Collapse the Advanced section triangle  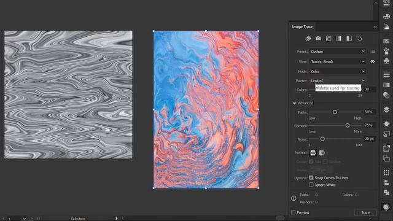click(295, 103)
